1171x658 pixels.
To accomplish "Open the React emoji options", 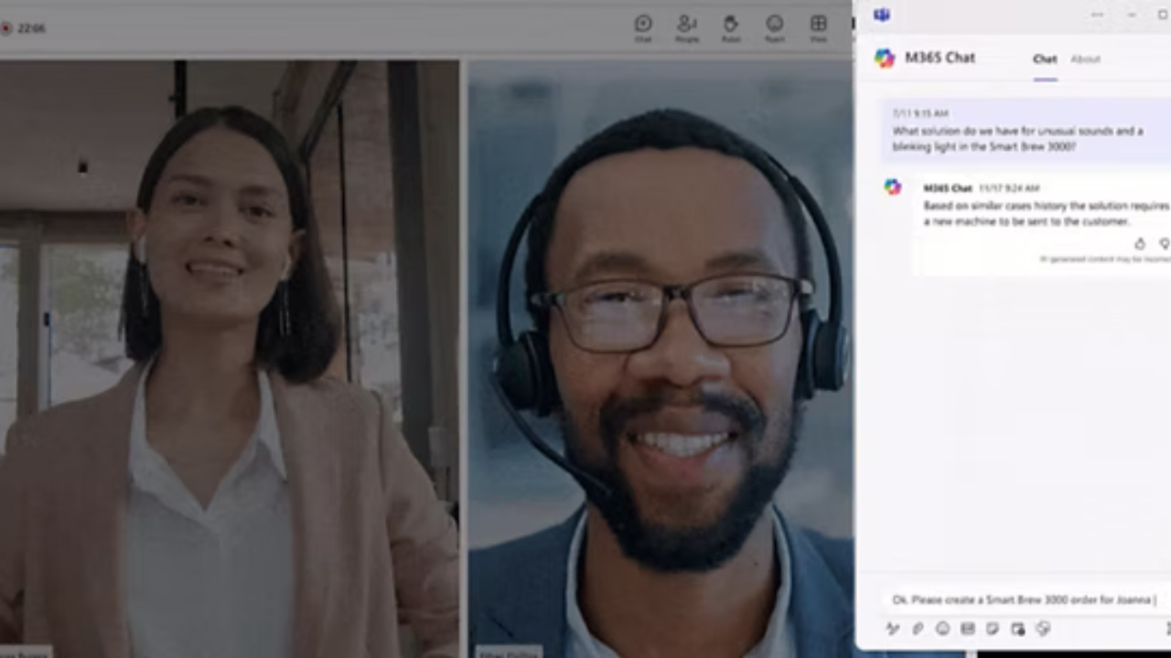I will (775, 28).
